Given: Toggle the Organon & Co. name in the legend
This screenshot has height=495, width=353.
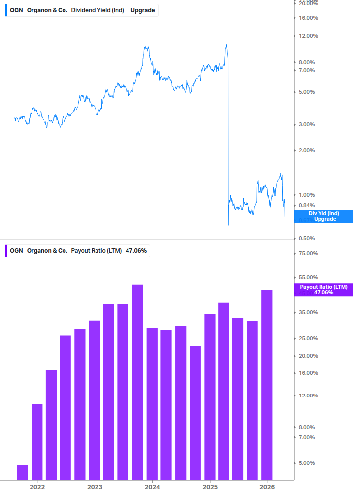Looking at the screenshot, I should point(47,10).
